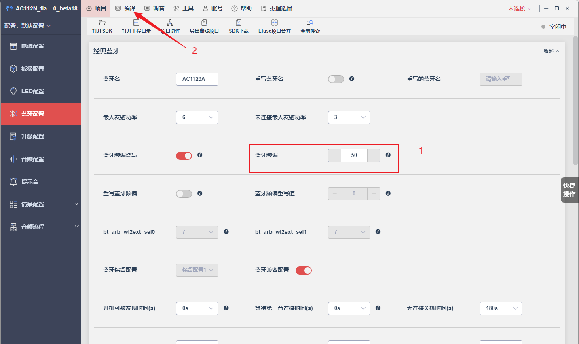Viewport: 579px width, 344px height.
Task: Increase the 蓝牙频偏 value with plus
Action: pyautogui.click(x=374, y=155)
